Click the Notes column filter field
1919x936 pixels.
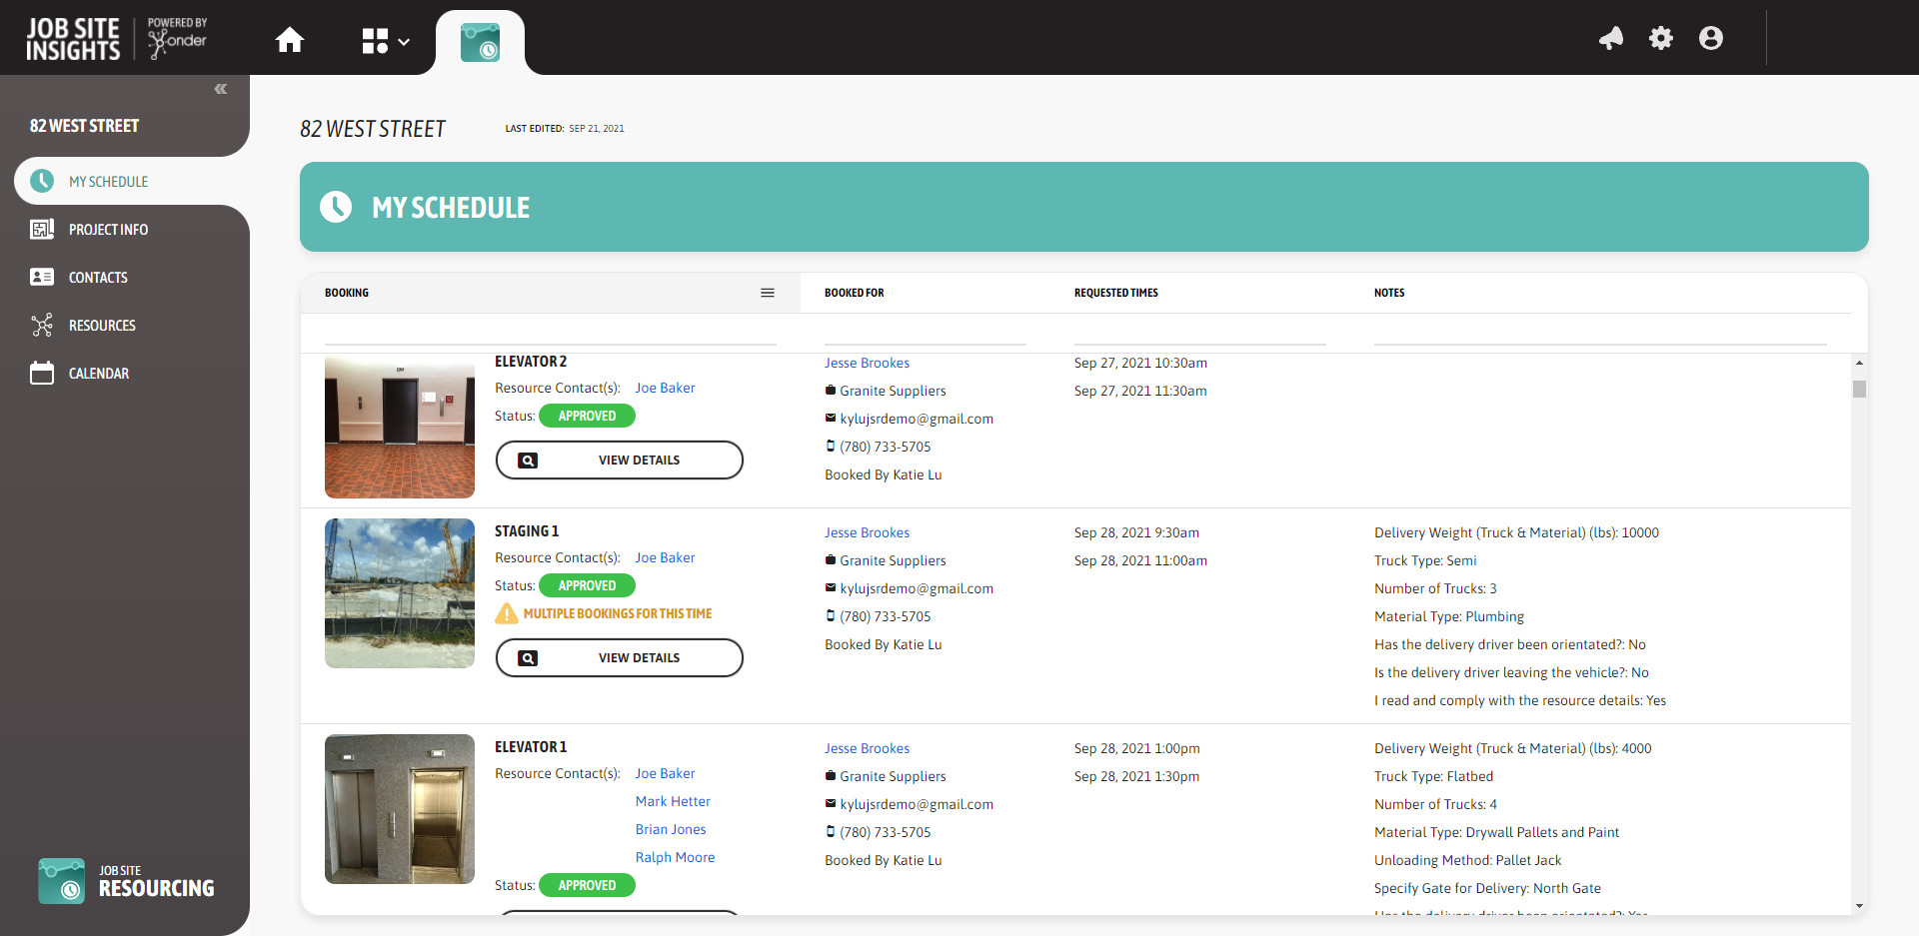pyautogui.click(x=1599, y=334)
